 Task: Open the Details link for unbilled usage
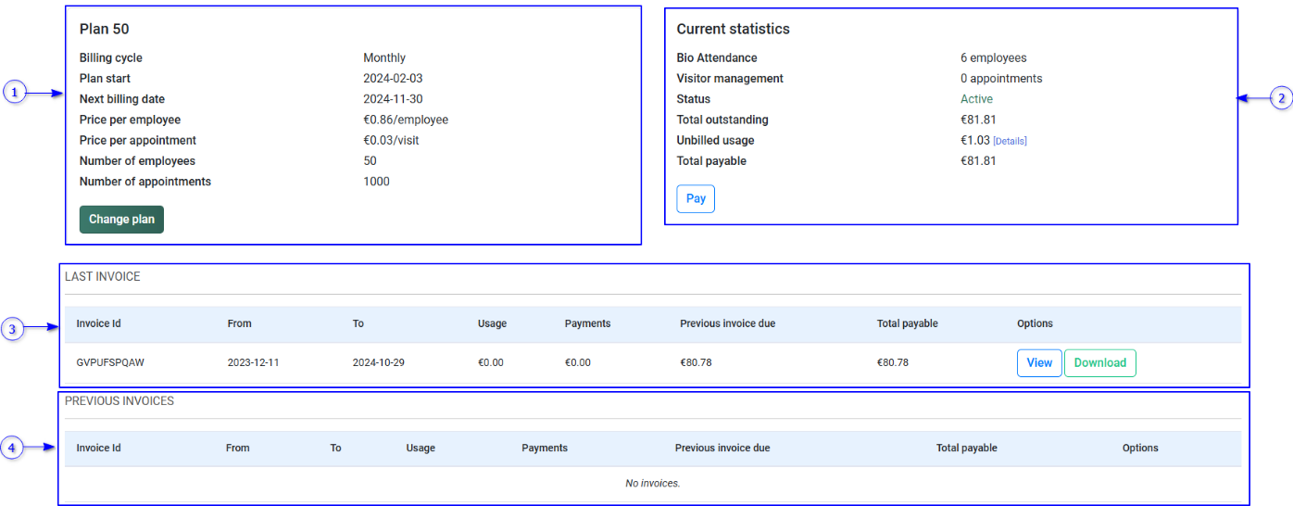pos(1010,141)
